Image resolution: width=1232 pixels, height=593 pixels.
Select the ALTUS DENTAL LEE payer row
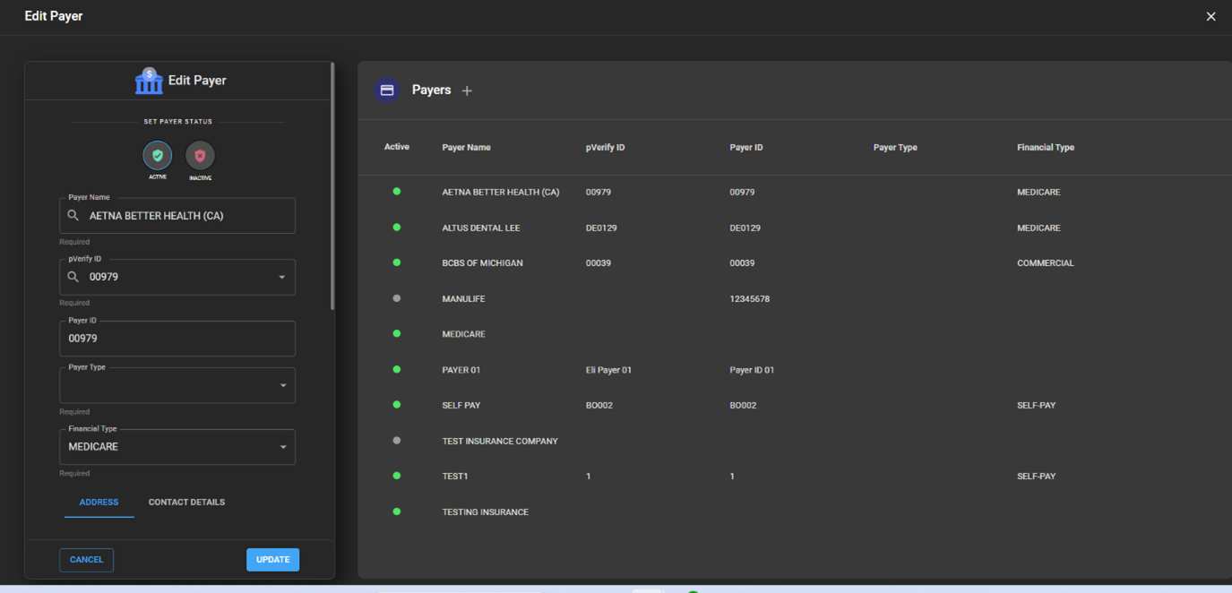click(481, 228)
